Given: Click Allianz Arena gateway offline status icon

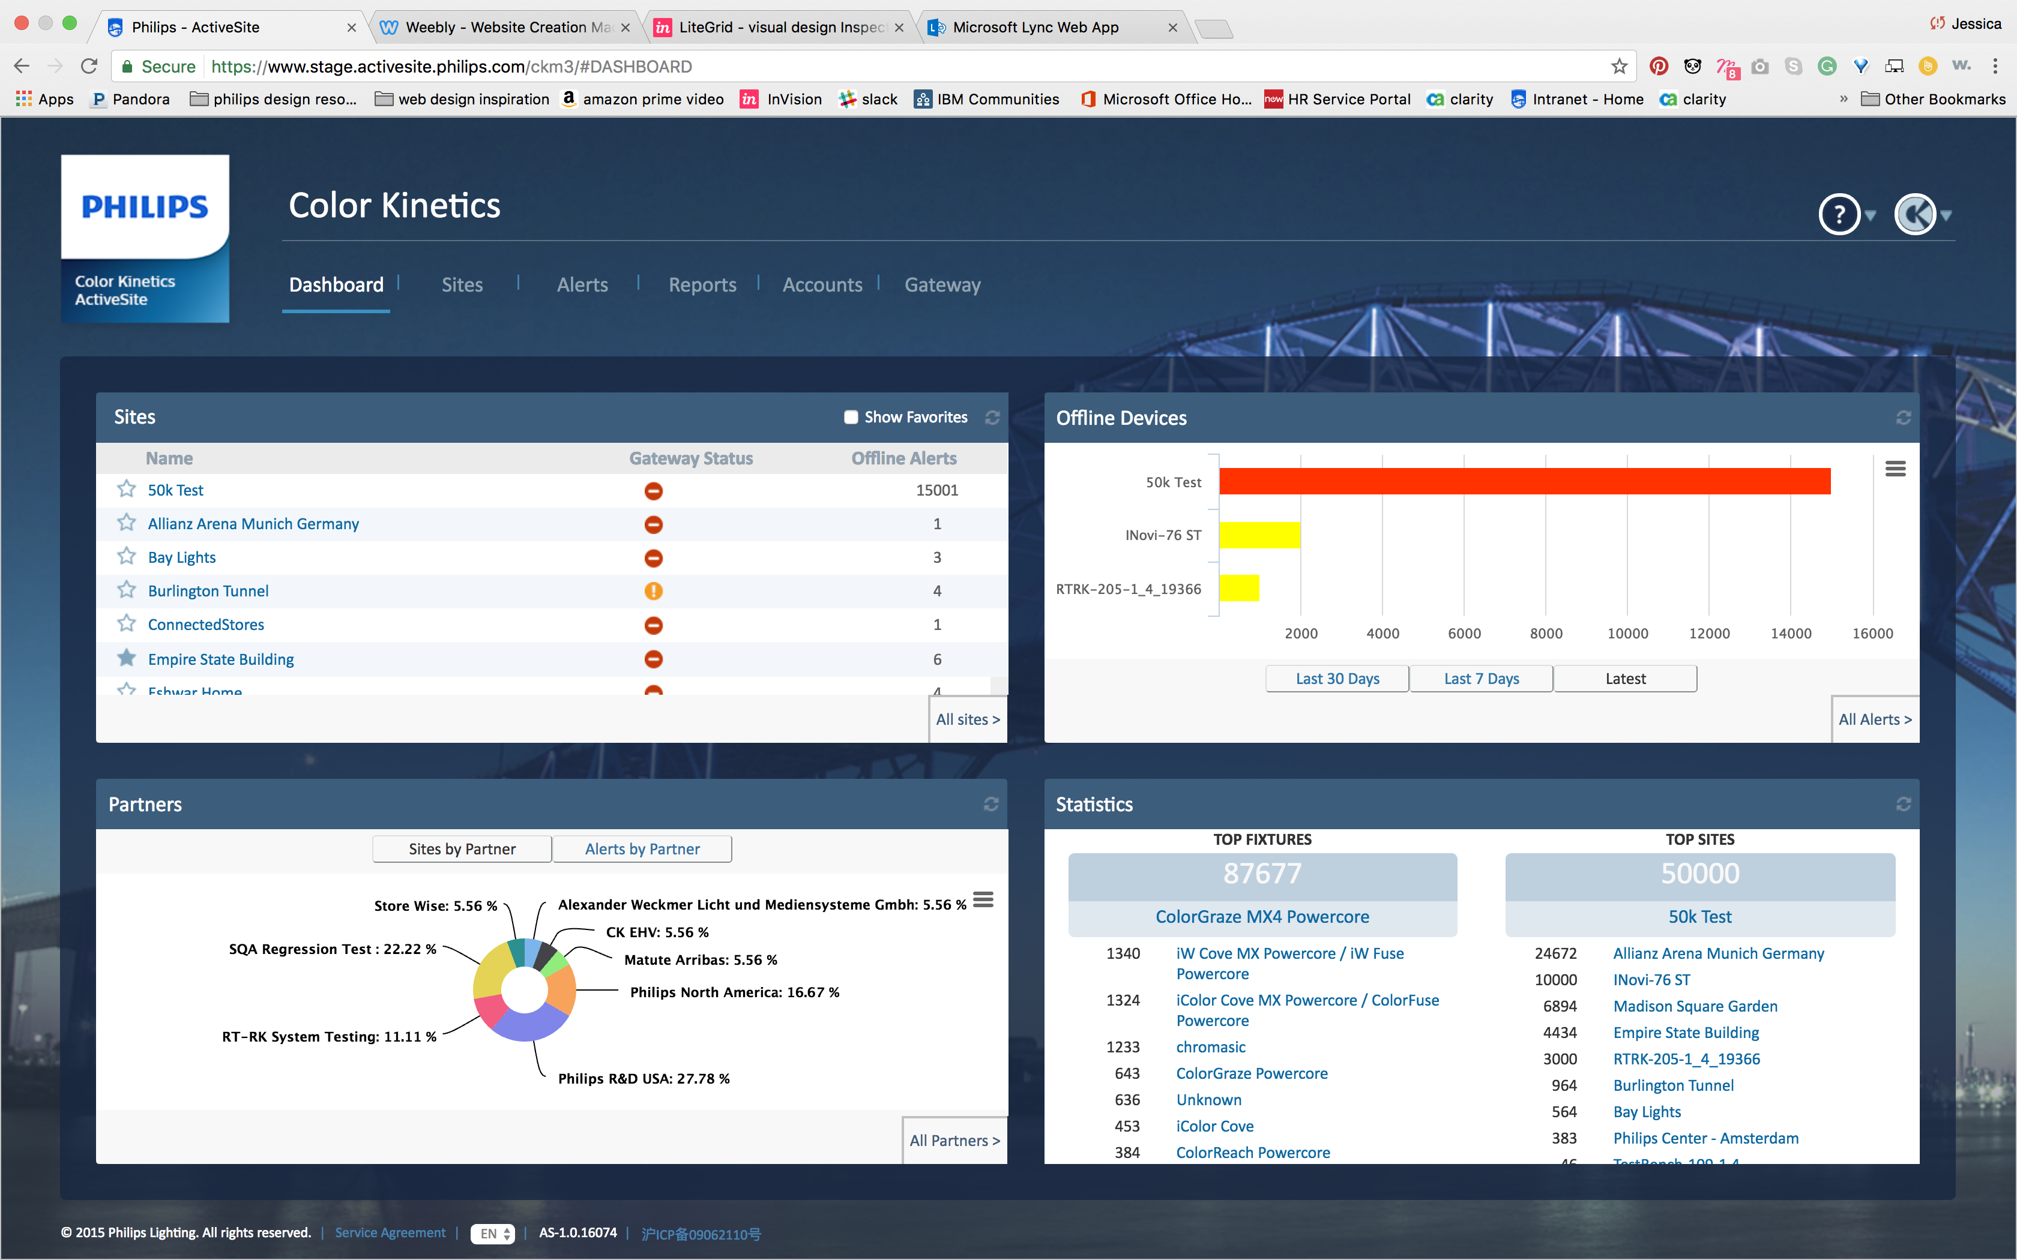Looking at the screenshot, I should (x=654, y=524).
